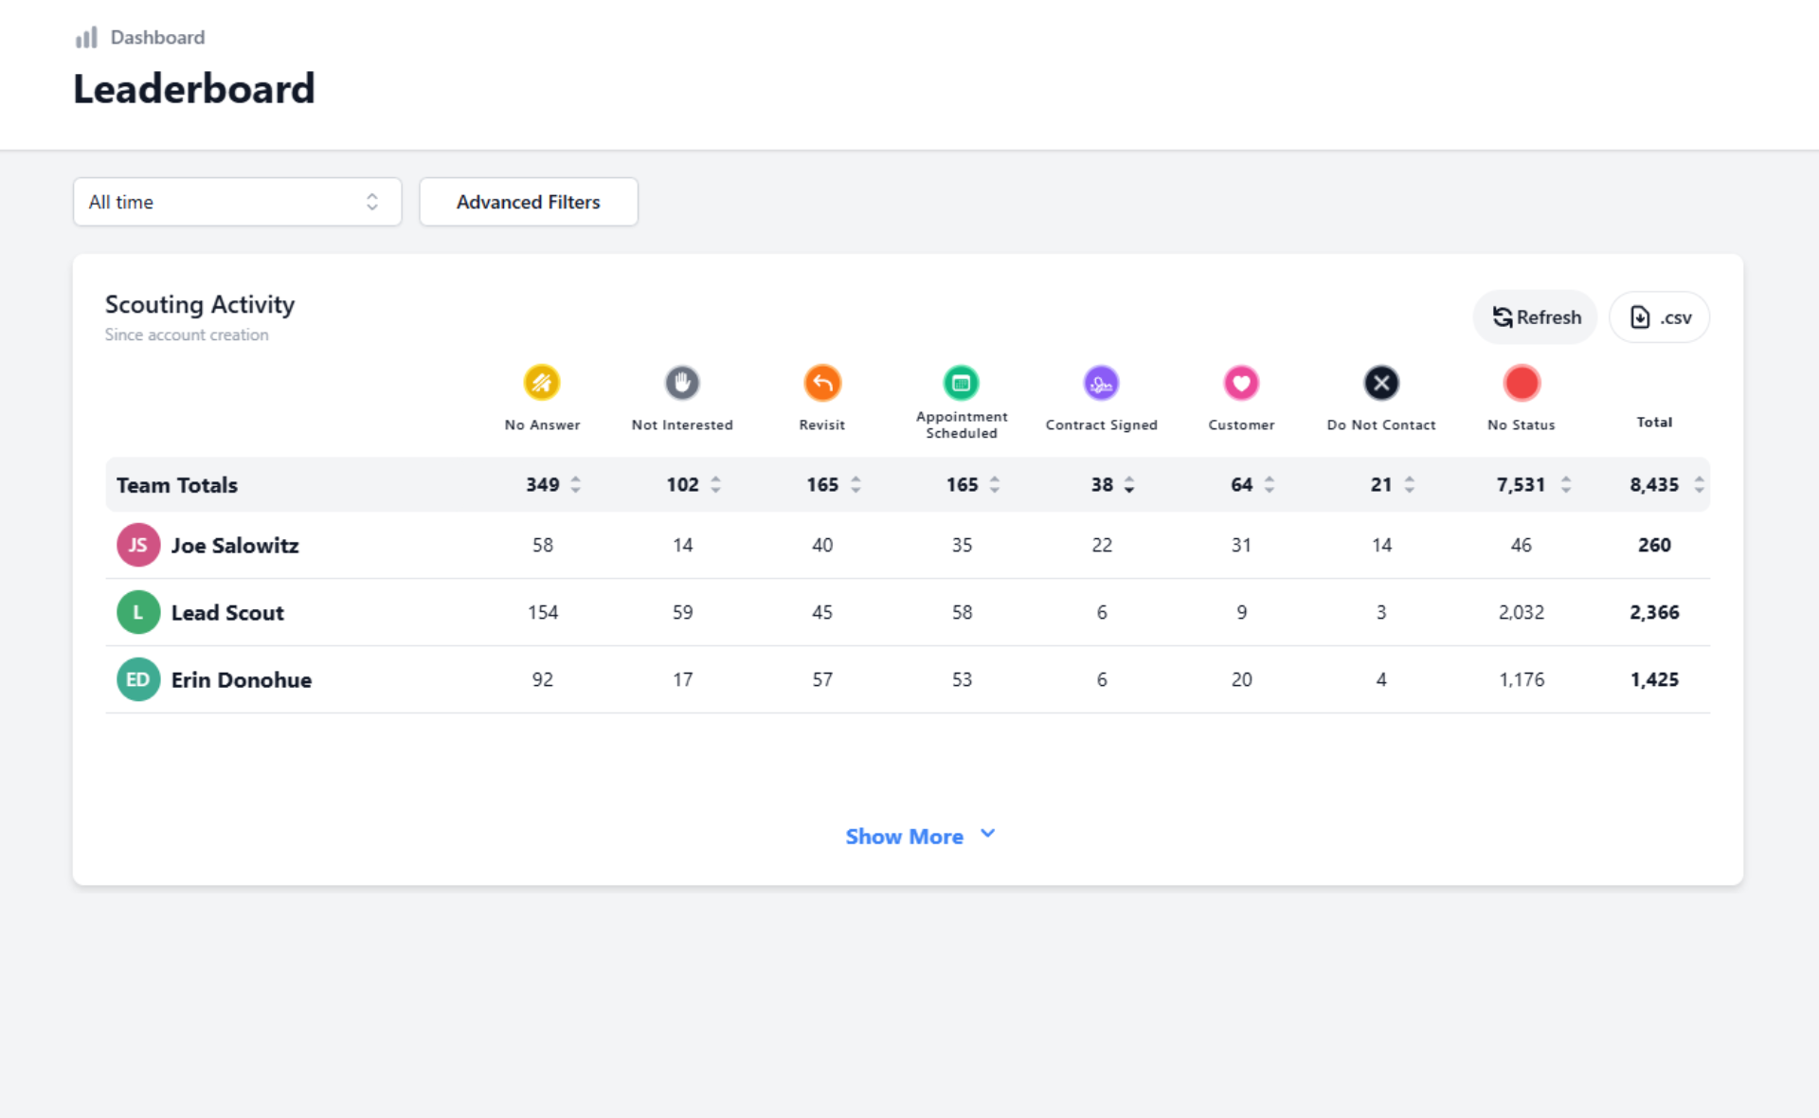Open the All time period dropdown

click(237, 202)
